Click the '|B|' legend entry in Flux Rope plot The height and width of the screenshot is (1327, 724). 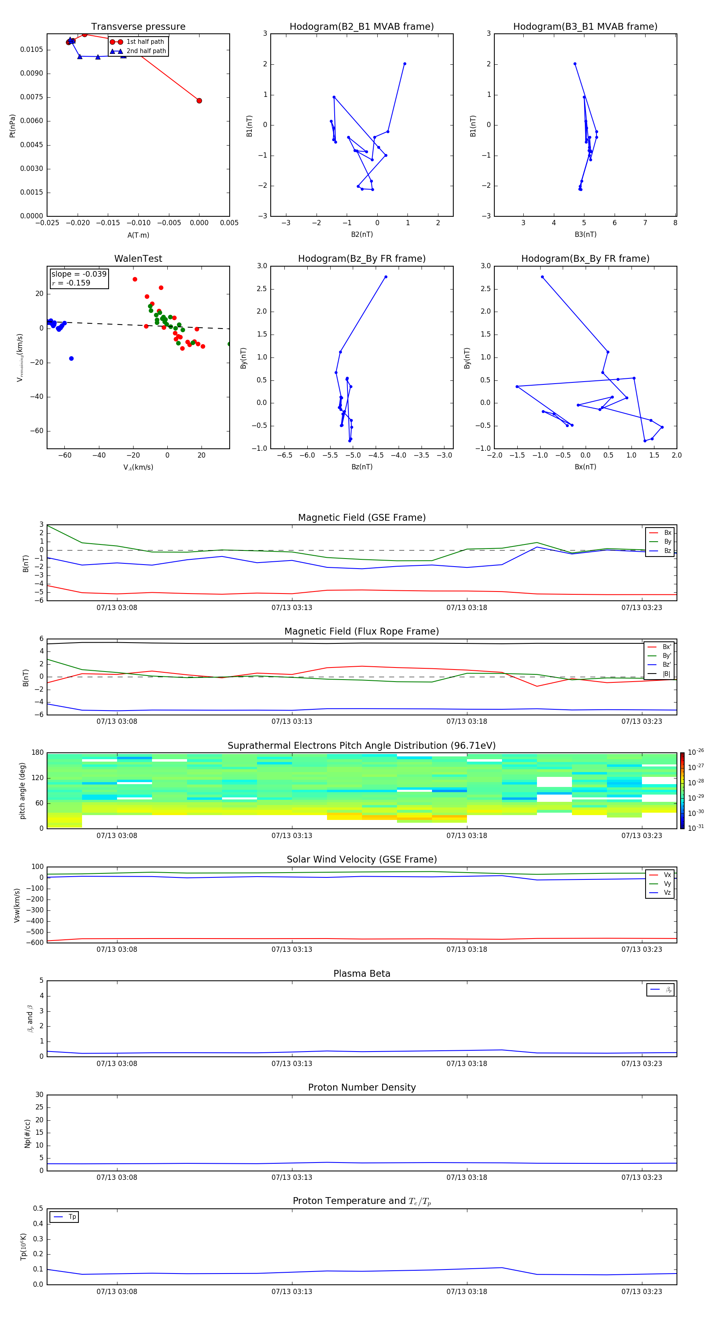(660, 674)
